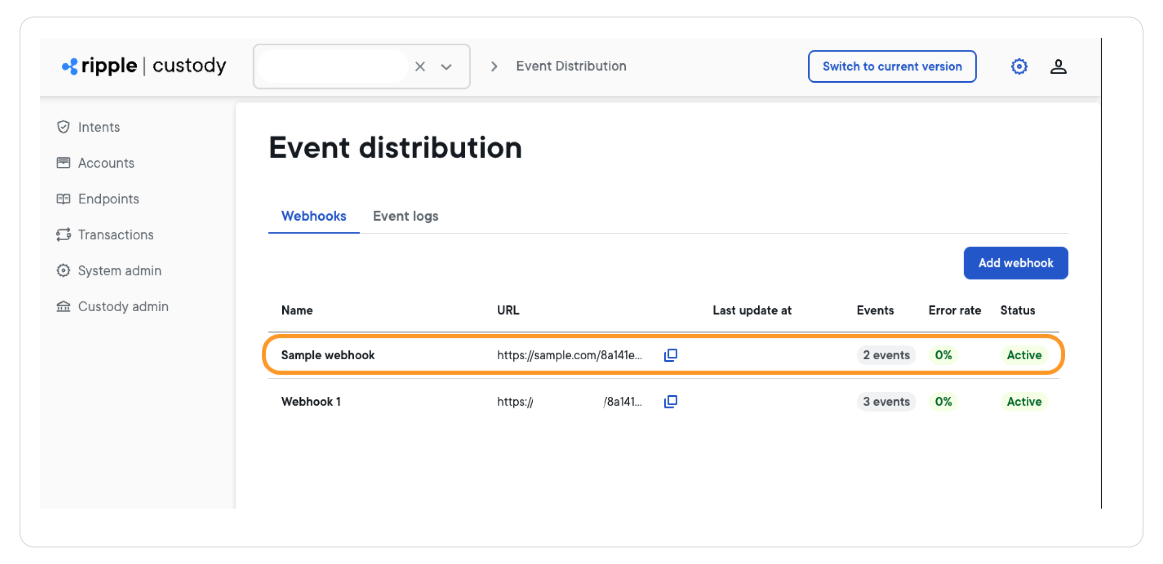This screenshot has width=1163, height=564.
Task: Click the Add webhook button
Action: pos(1016,263)
